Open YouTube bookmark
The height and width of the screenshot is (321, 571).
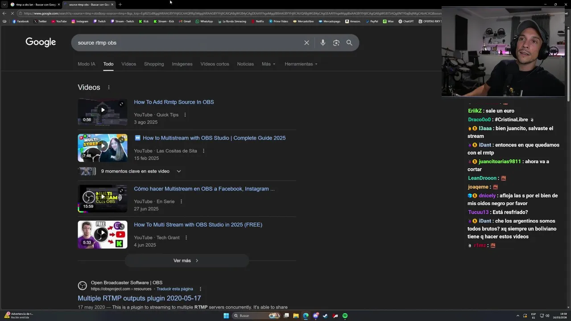tap(59, 21)
